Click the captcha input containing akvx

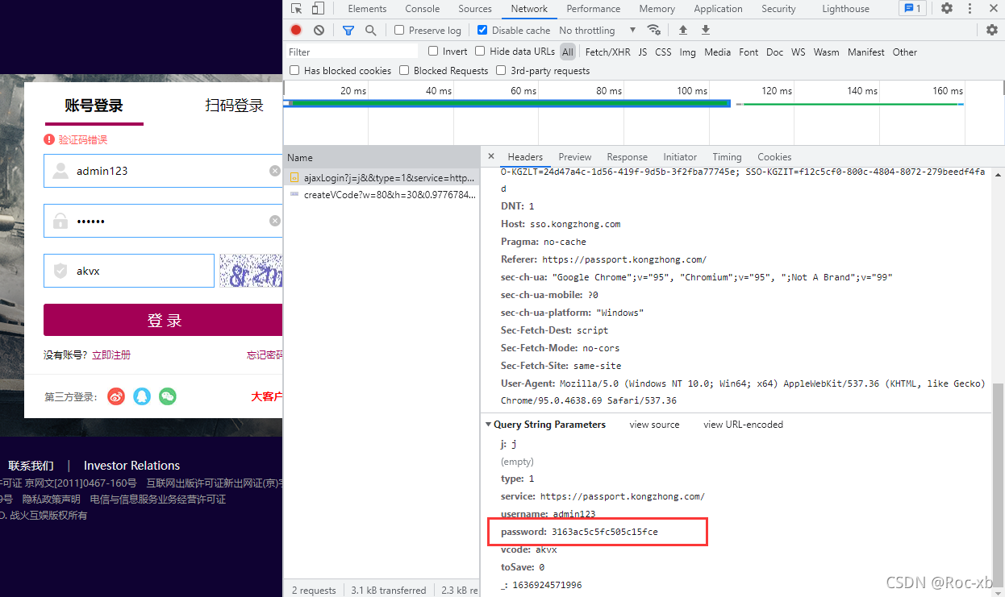129,271
